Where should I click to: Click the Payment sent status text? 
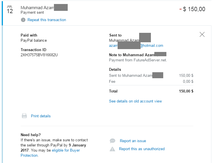coord(32,13)
